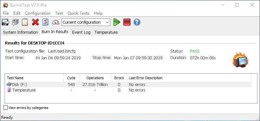The height and width of the screenshot is (121, 260).
Task: Click the Ready status bar text
Action: (x=7, y=117)
